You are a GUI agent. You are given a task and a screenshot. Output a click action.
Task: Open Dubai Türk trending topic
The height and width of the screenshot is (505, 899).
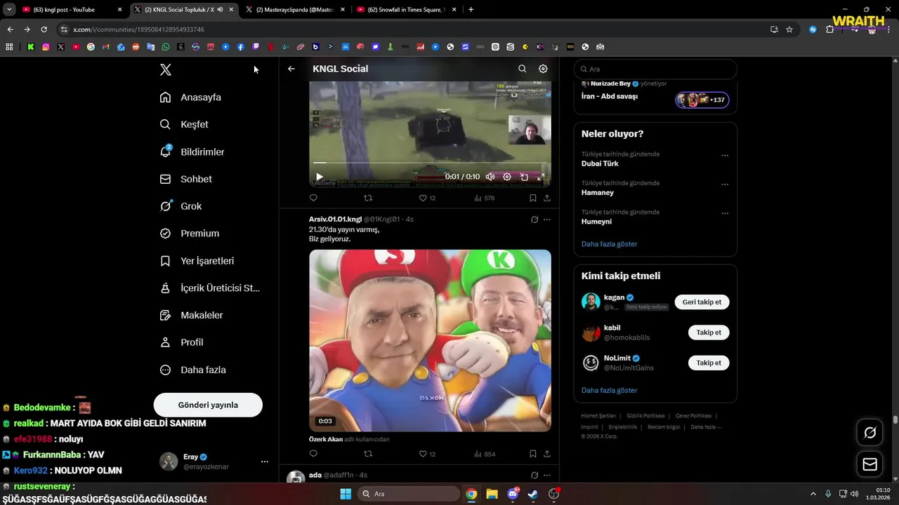(x=600, y=163)
